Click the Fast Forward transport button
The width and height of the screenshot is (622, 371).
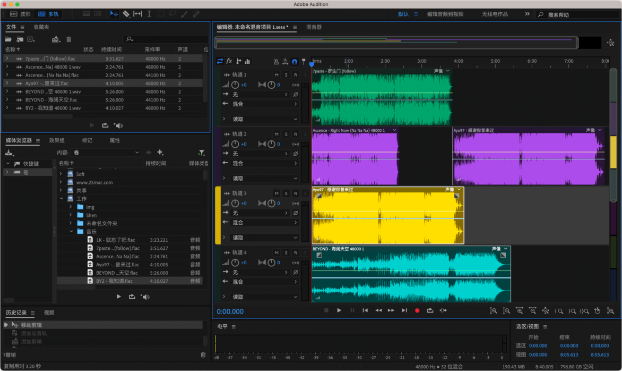[391, 310]
